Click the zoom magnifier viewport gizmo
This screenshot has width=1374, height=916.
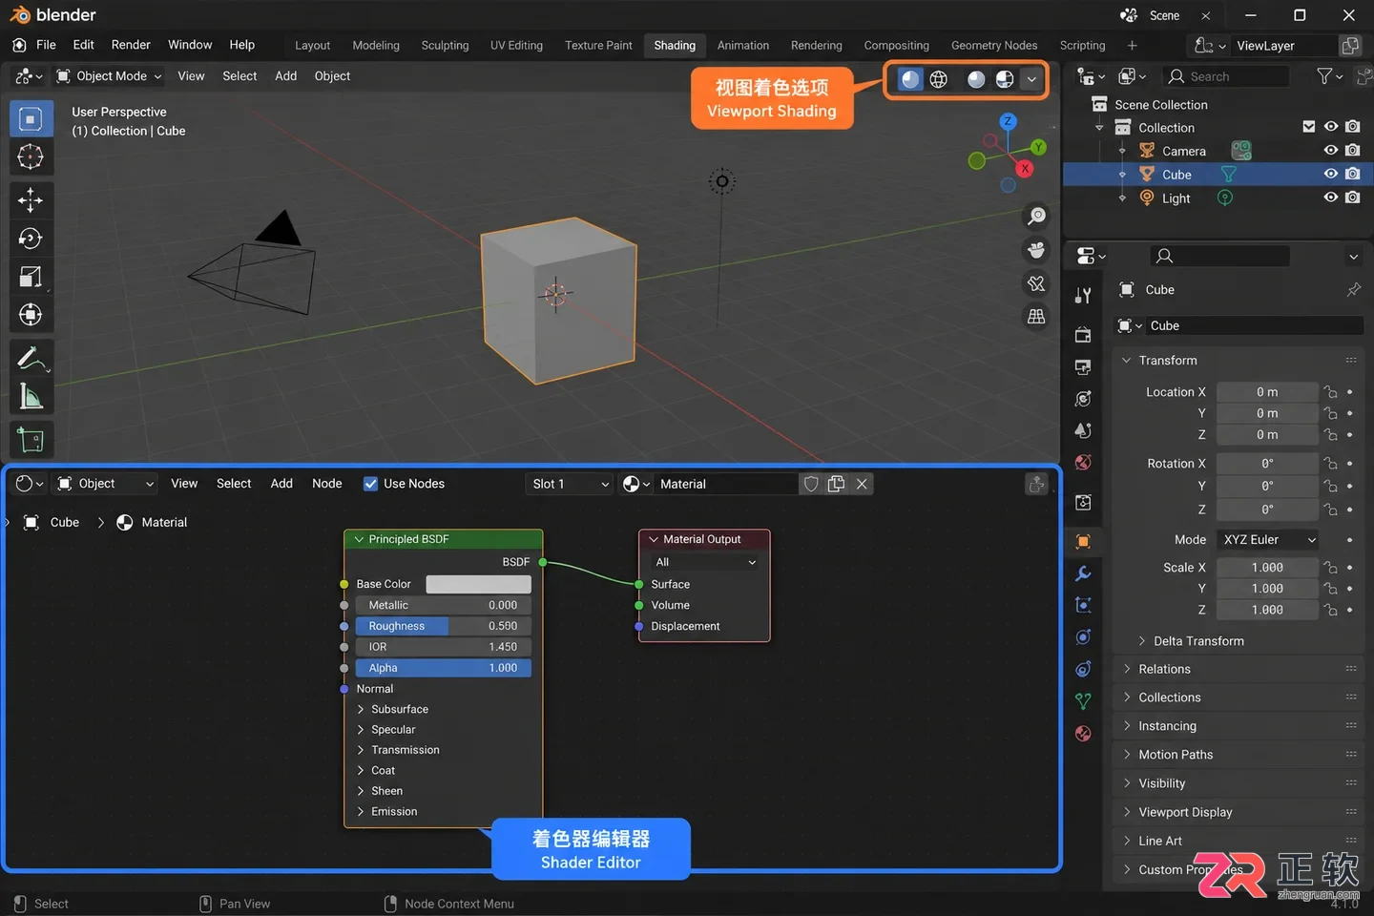1036,217
